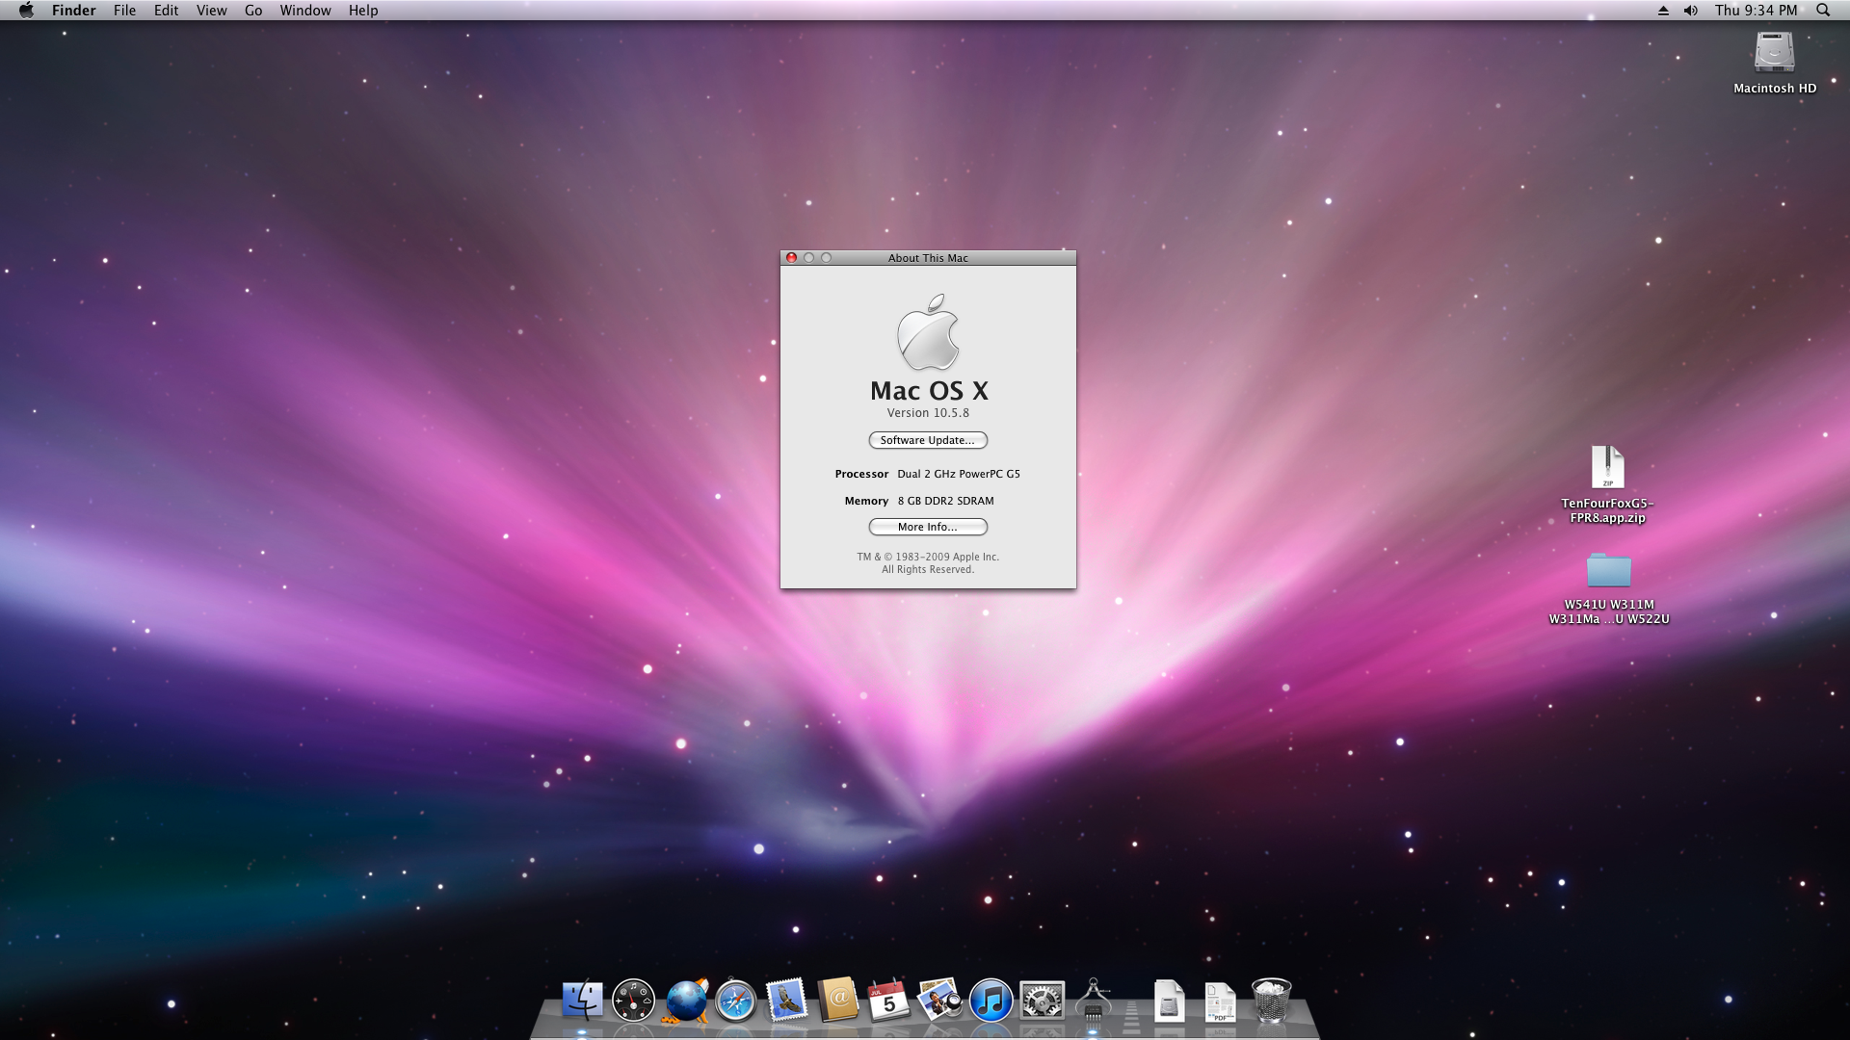This screenshot has height=1040, width=1850.
Task: Click the volume icon in menu bar
Action: point(1691,11)
